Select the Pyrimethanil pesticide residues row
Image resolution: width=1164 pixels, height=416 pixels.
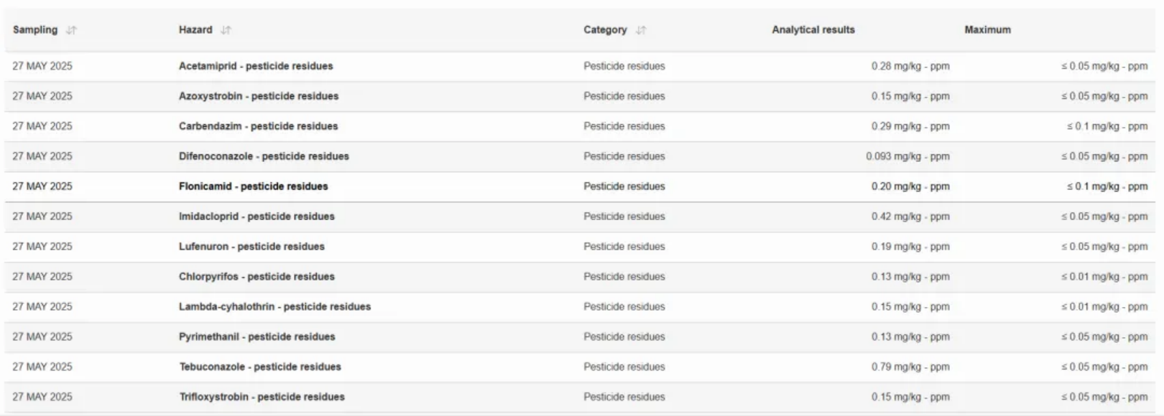257,337
